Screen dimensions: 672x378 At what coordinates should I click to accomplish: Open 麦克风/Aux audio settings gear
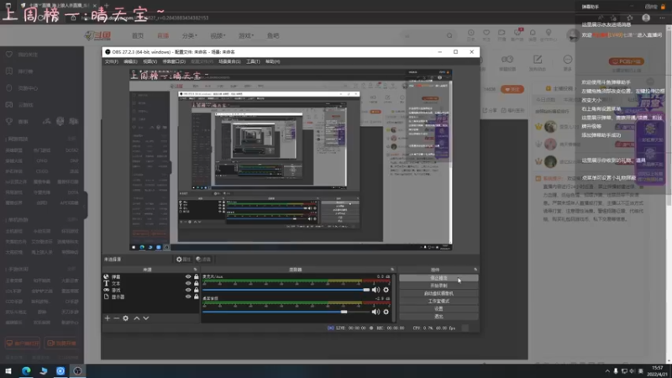click(386, 290)
